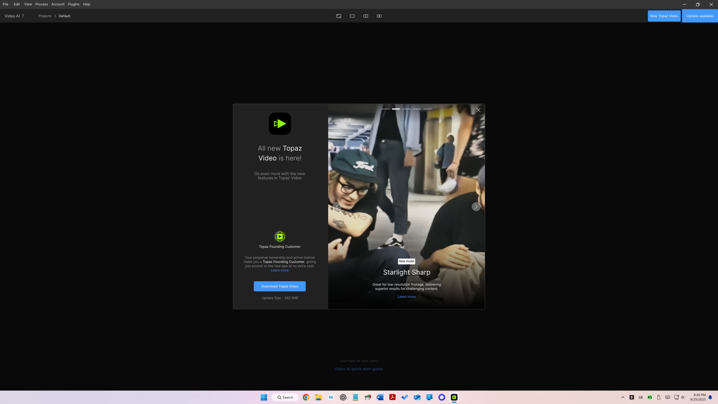Screen dimensions: 718x404
Task: Select the fit/input-only view mode icon
Action: pos(338,16)
